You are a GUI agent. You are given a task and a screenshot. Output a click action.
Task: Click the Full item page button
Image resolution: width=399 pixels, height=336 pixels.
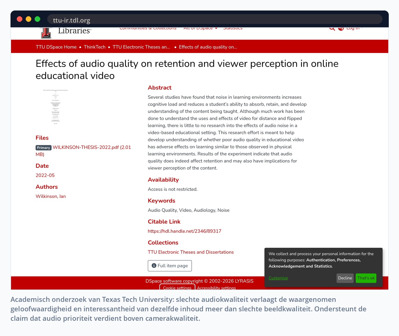[170, 266]
